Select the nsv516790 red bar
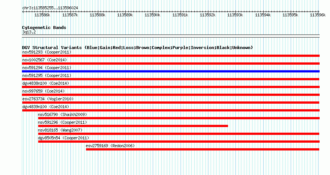This screenshot has height=175, width=330. [179, 118]
